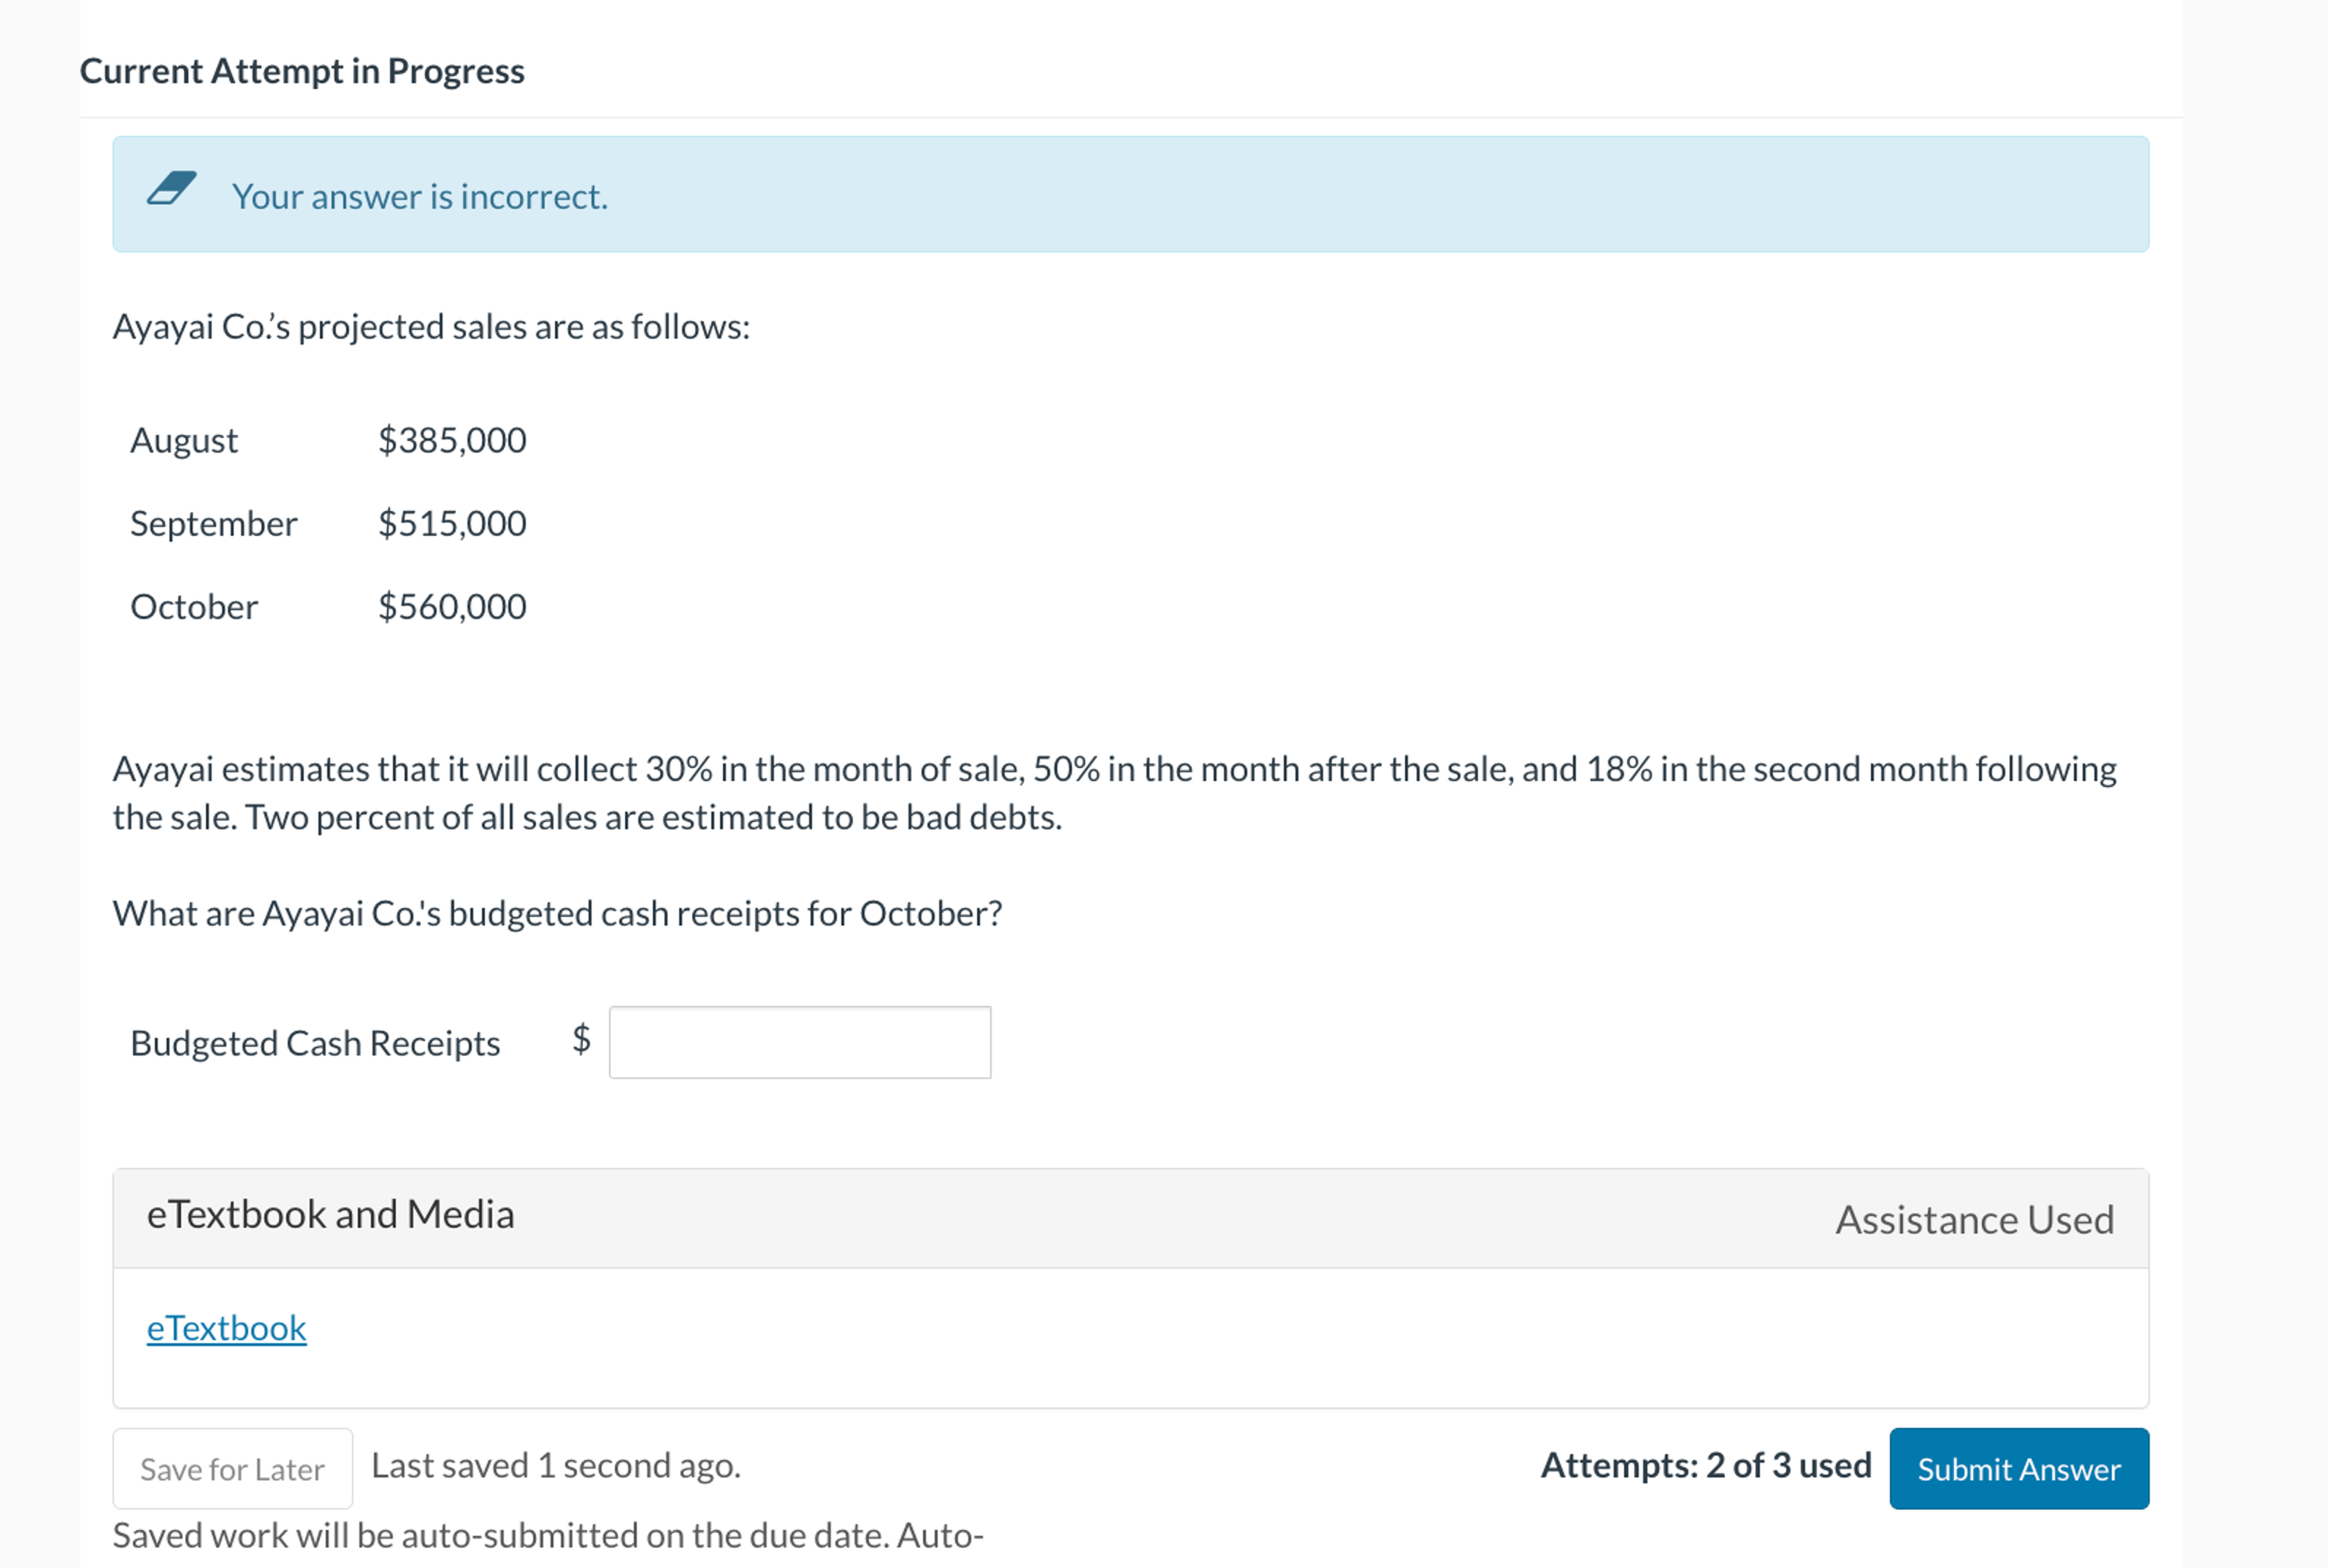
Task: Select the September sales figure $515,000
Action: (451, 522)
